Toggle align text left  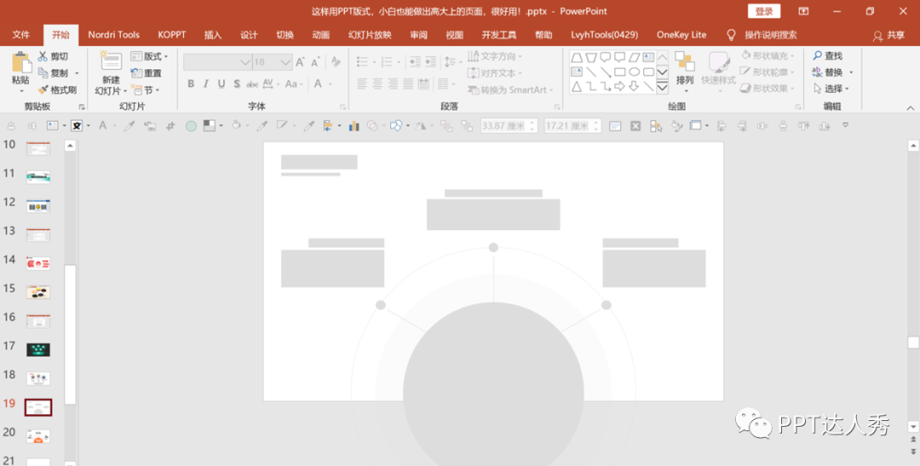pyautogui.click(x=362, y=84)
